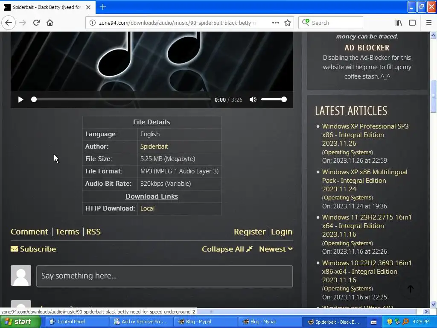Click the forward navigation arrow

[x=23, y=23]
